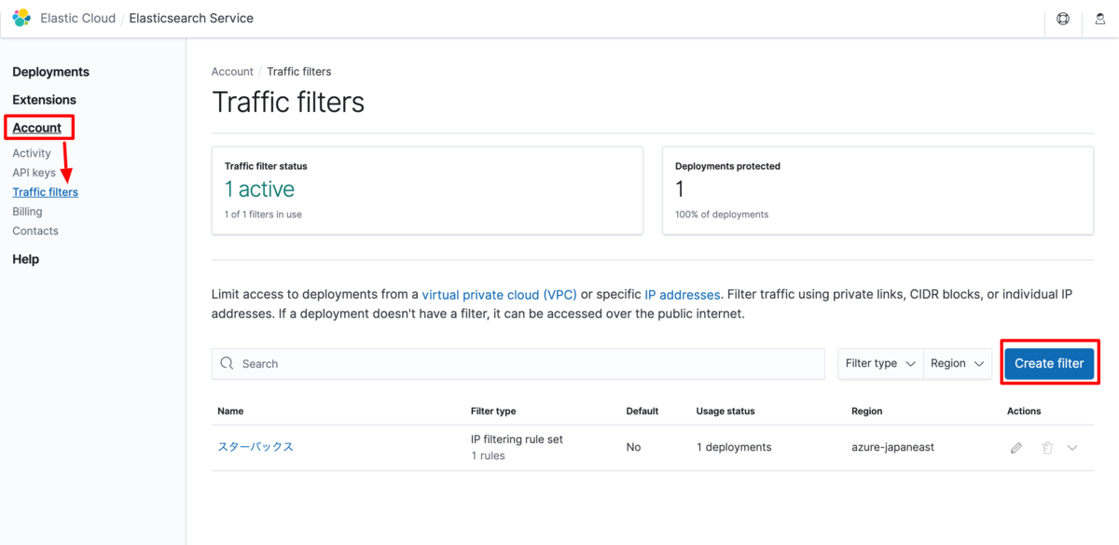Follow the virtual private cloud (VPC) link

(x=500, y=295)
